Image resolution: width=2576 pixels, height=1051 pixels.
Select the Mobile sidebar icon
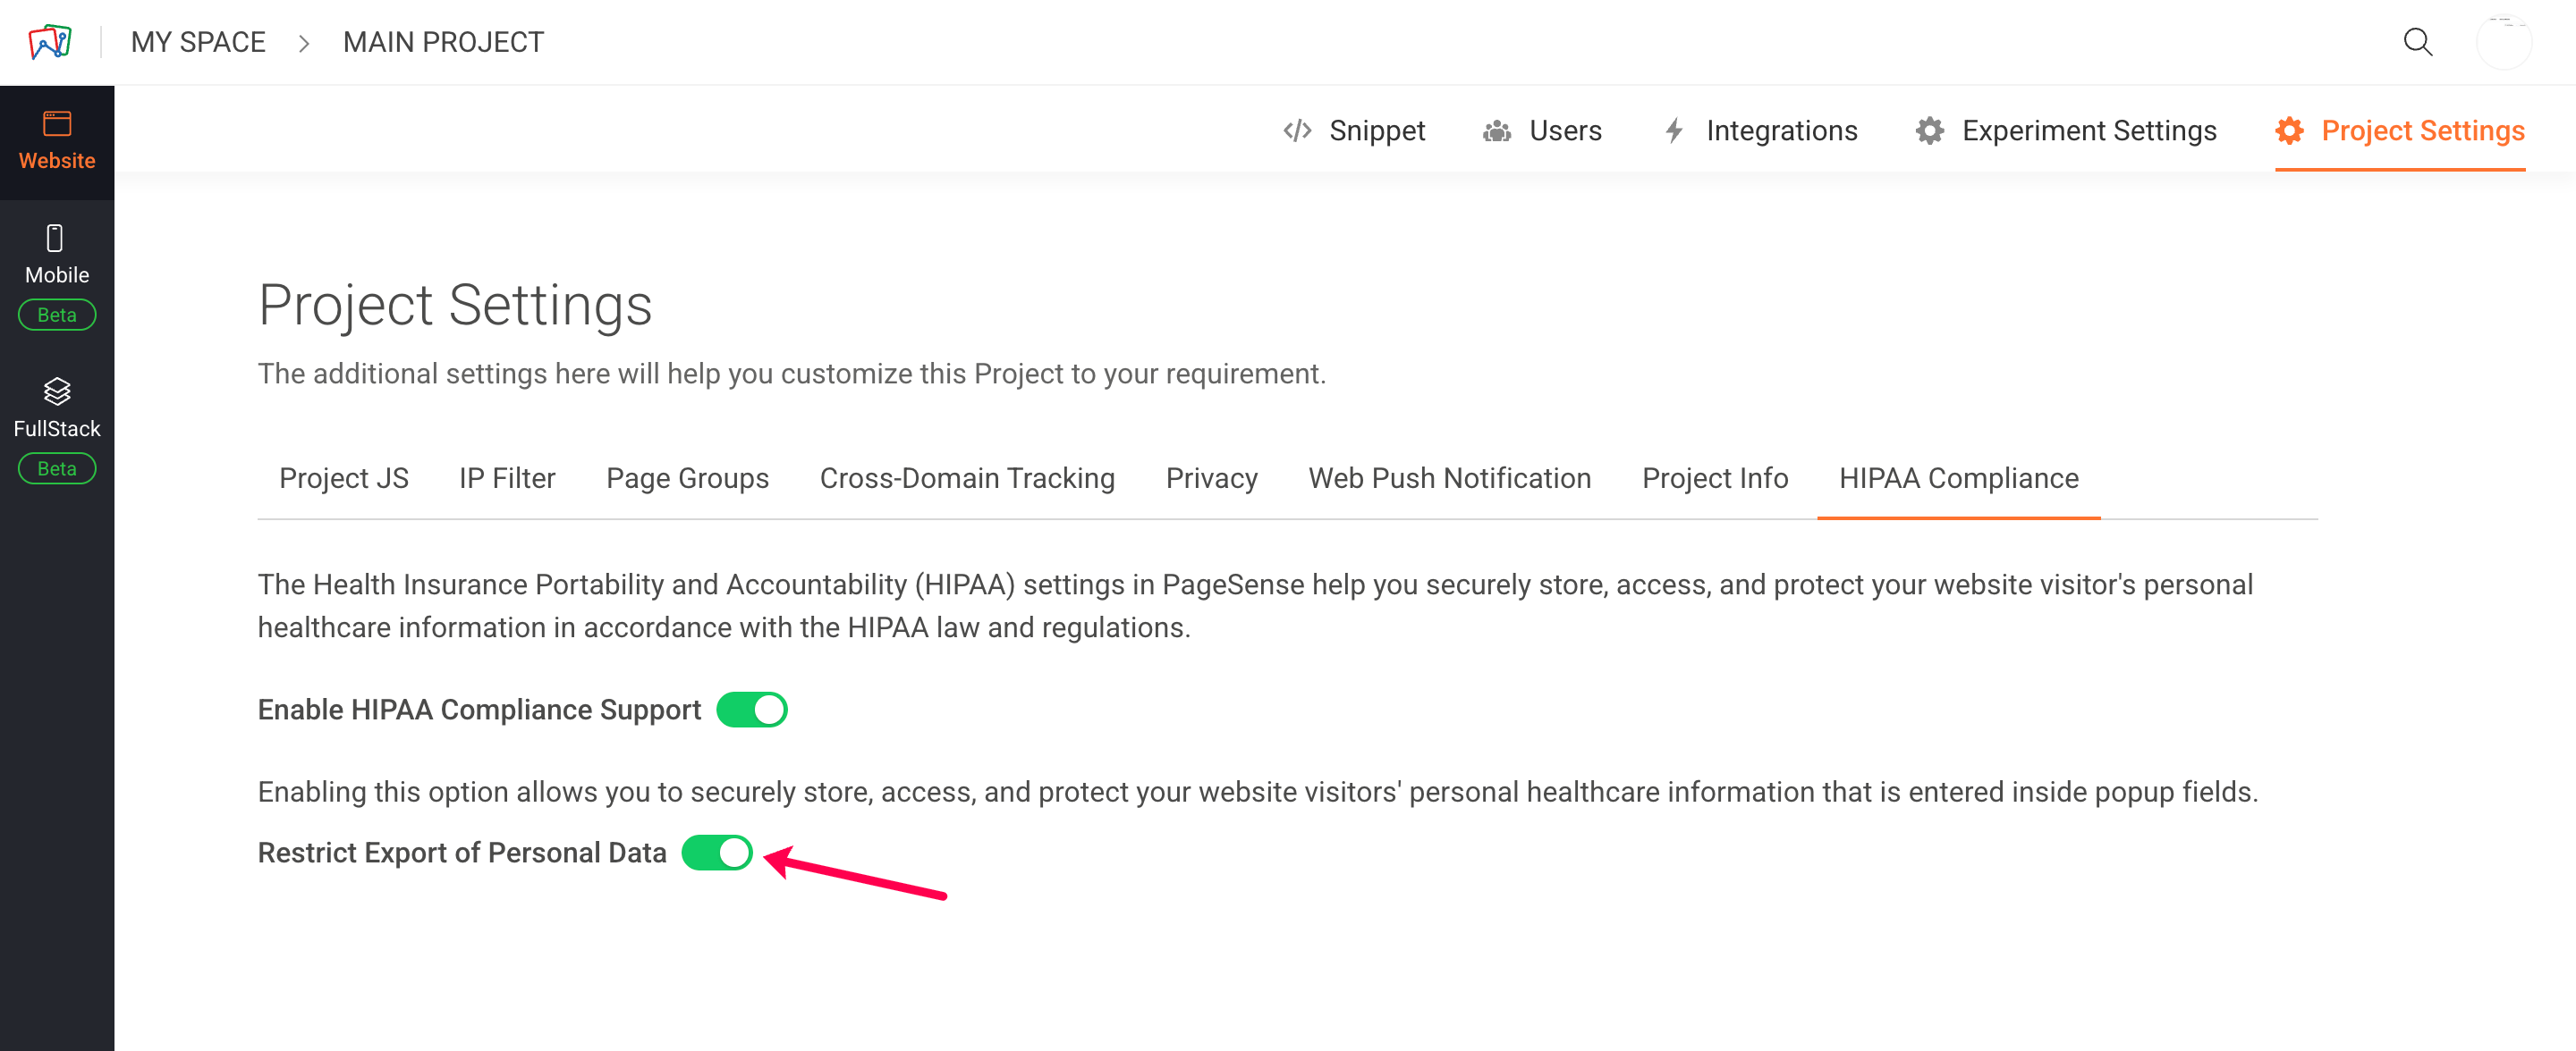tap(56, 238)
